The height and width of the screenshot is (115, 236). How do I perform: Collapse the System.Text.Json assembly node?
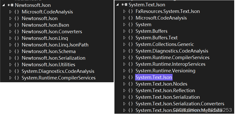[117, 5]
